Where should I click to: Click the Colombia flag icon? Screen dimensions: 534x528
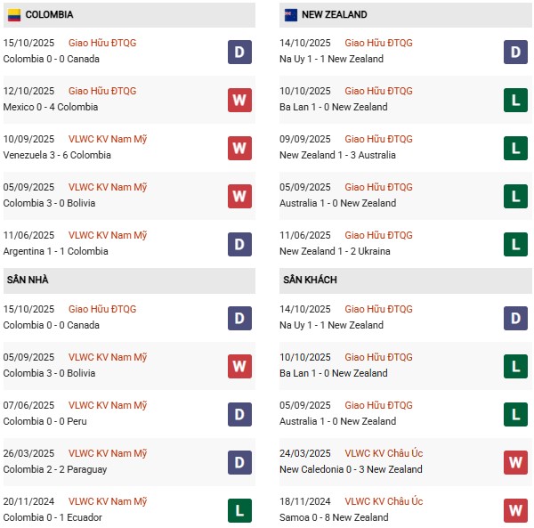(13, 15)
